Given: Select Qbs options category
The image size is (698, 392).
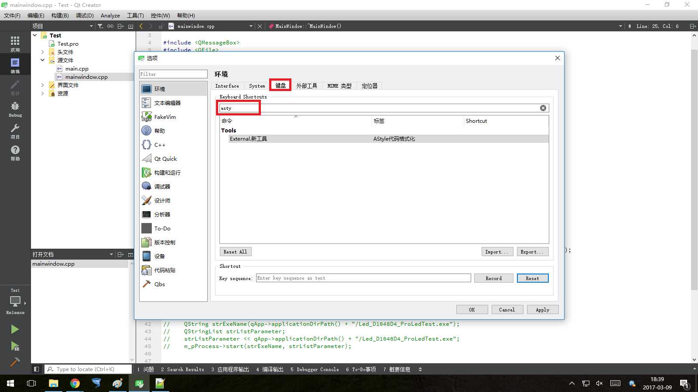Looking at the screenshot, I should pyautogui.click(x=173, y=284).
